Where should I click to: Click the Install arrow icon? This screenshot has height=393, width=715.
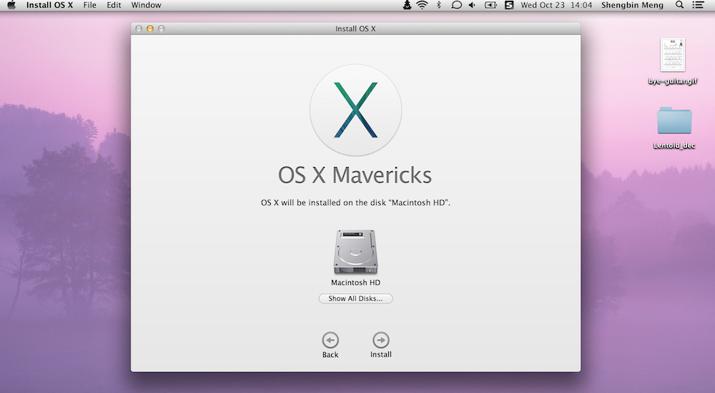381,340
